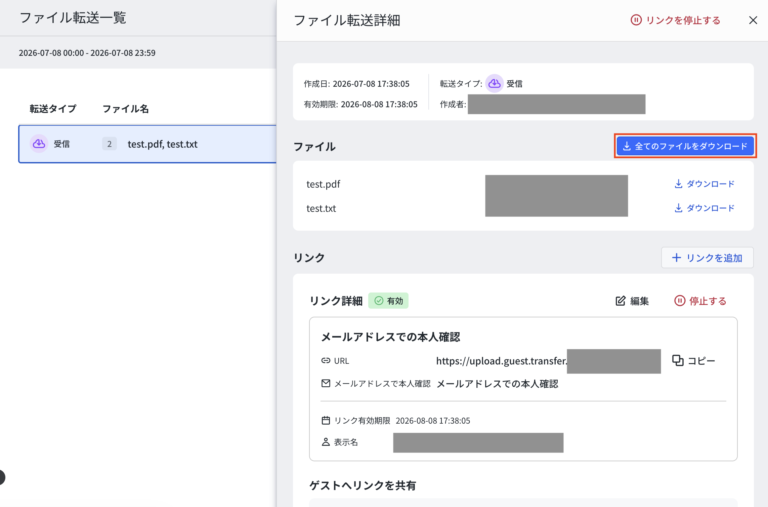Image resolution: width=768 pixels, height=507 pixels.
Task: Click the receive cloud icon in list row
Action: 39,144
